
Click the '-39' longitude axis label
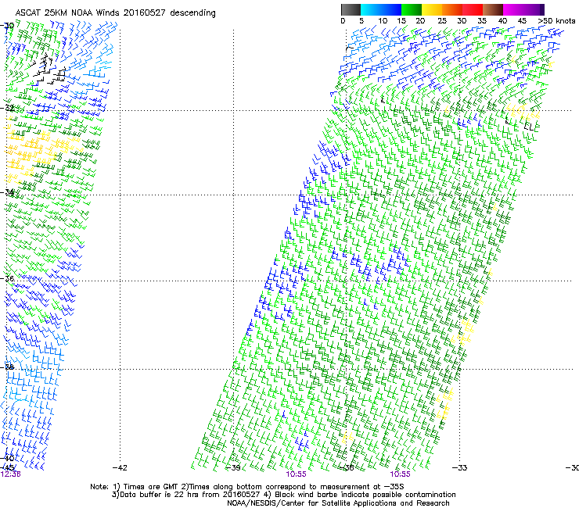pos(233,468)
